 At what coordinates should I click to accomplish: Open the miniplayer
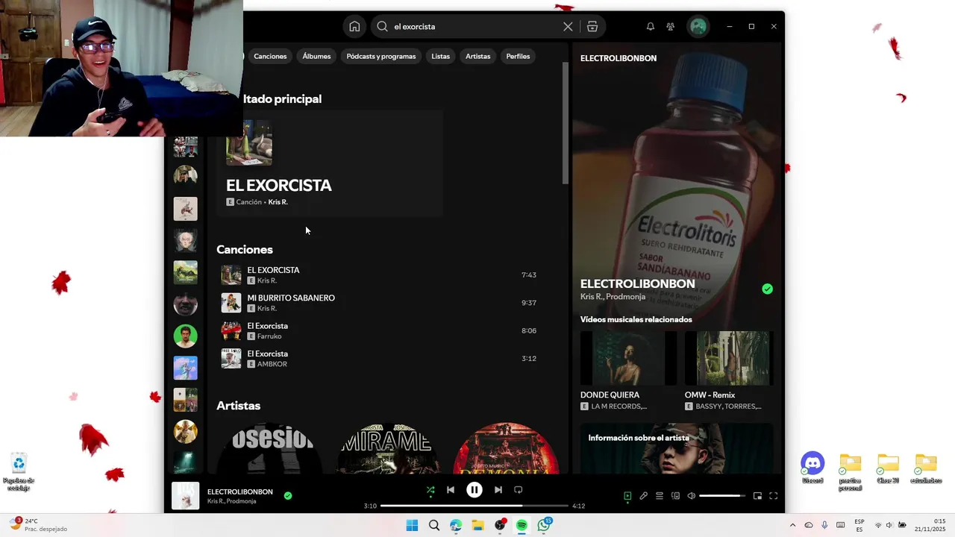757,496
